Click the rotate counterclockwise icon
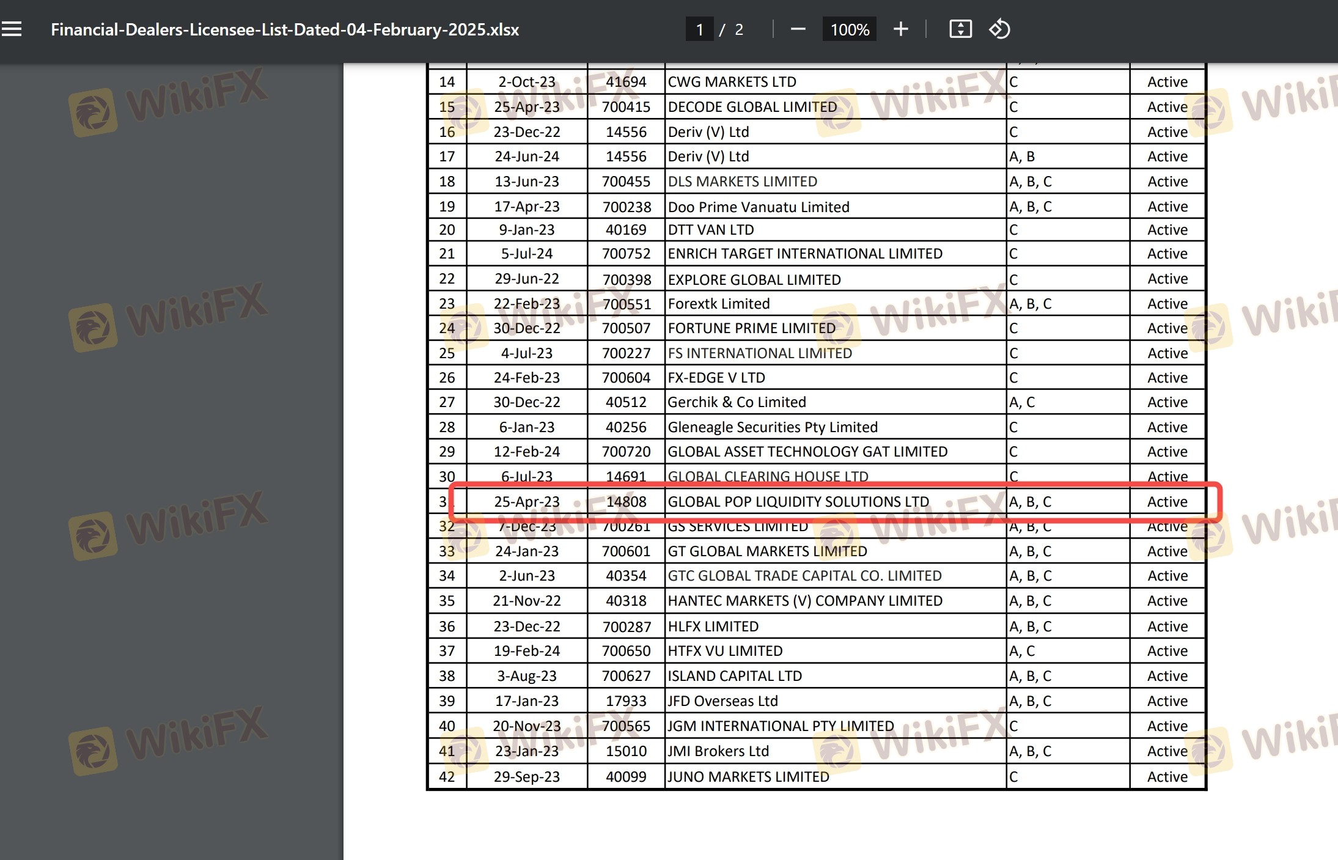The width and height of the screenshot is (1338, 860). point(999,29)
